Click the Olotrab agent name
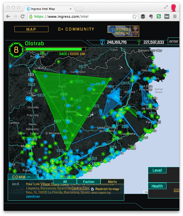 [35, 43]
